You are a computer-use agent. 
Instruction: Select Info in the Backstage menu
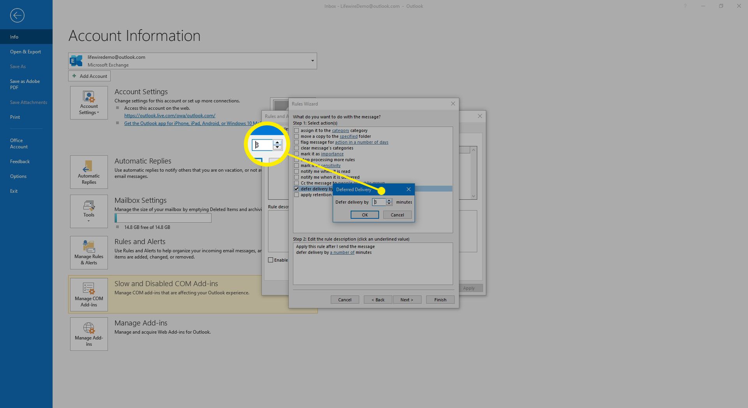tap(26, 37)
